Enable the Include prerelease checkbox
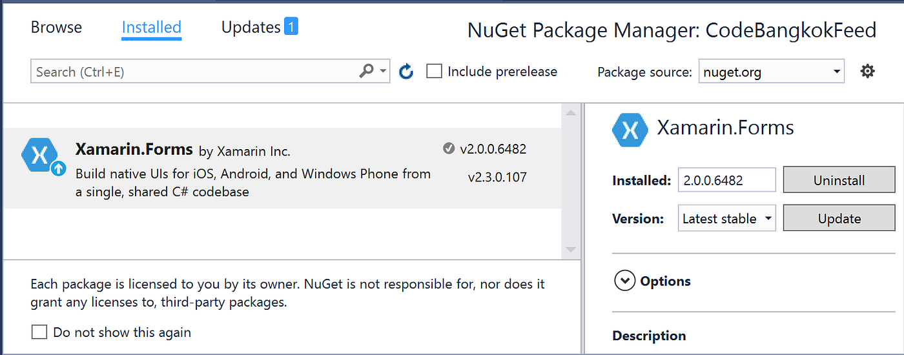The image size is (904, 355). [435, 72]
